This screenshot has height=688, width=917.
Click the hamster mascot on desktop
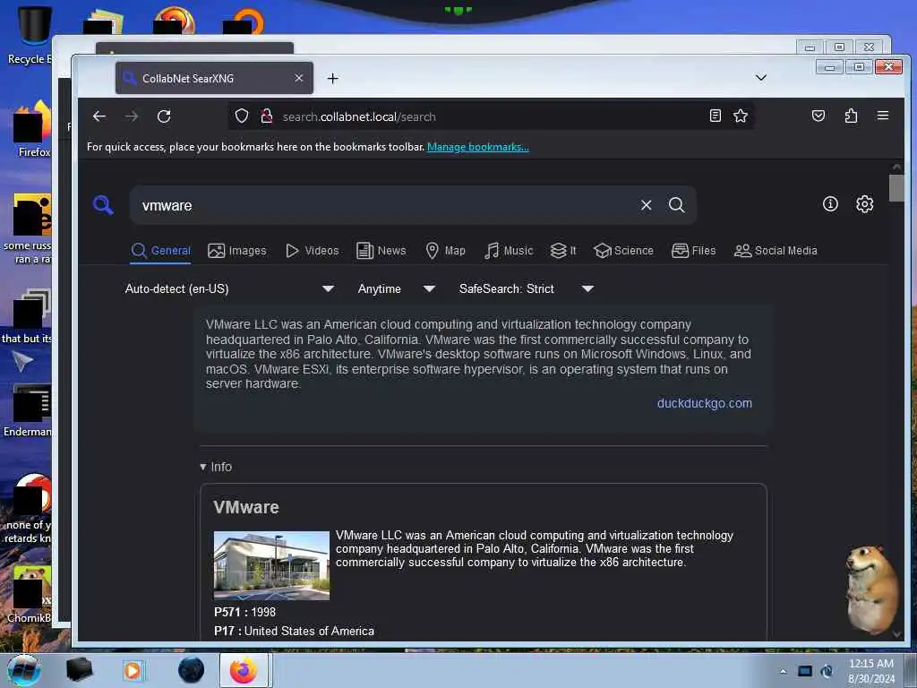pyautogui.click(x=873, y=589)
